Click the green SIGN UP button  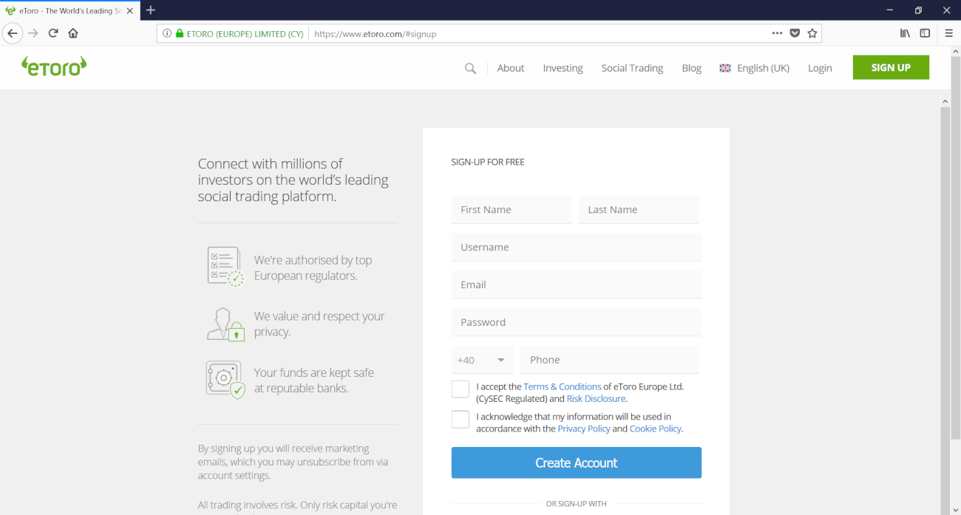(891, 67)
